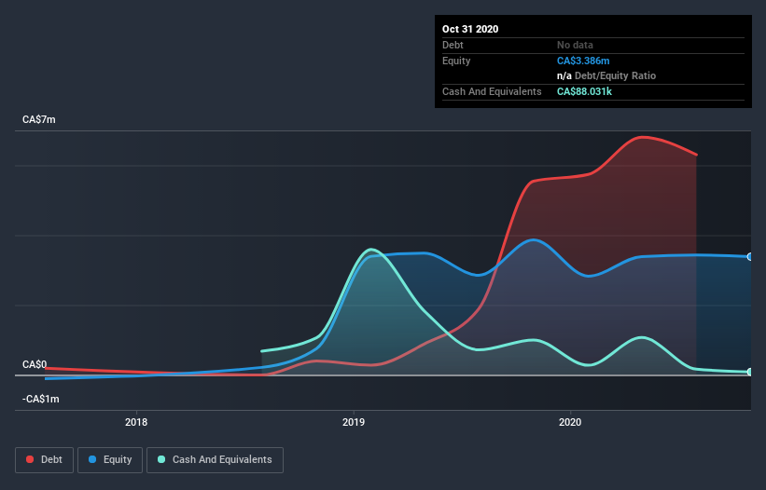Toggle the Debt series legend button
This screenshot has height=490, width=766.
tap(45, 460)
